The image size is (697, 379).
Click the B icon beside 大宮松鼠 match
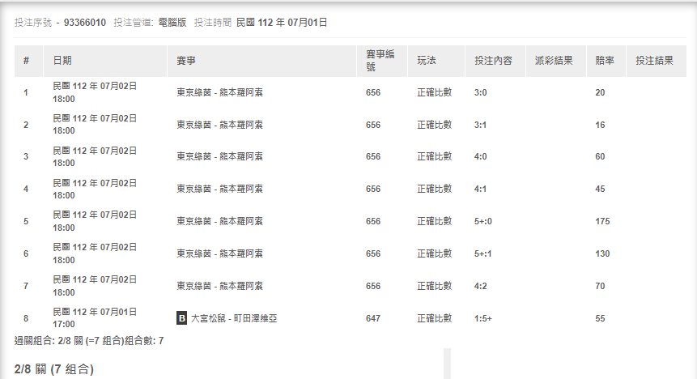(182, 318)
